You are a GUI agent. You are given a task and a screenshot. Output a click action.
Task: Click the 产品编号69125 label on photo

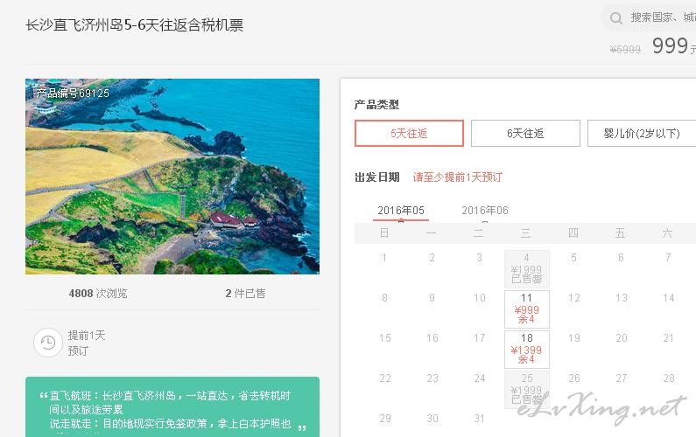pyautogui.click(x=73, y=93)
